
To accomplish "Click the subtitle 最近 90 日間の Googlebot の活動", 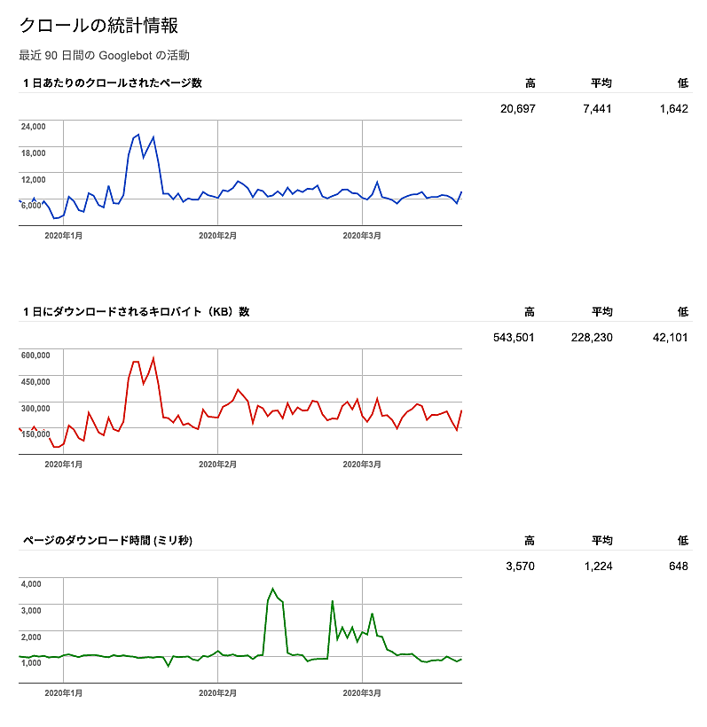I will pyautogui.click(x=105, y=56).
